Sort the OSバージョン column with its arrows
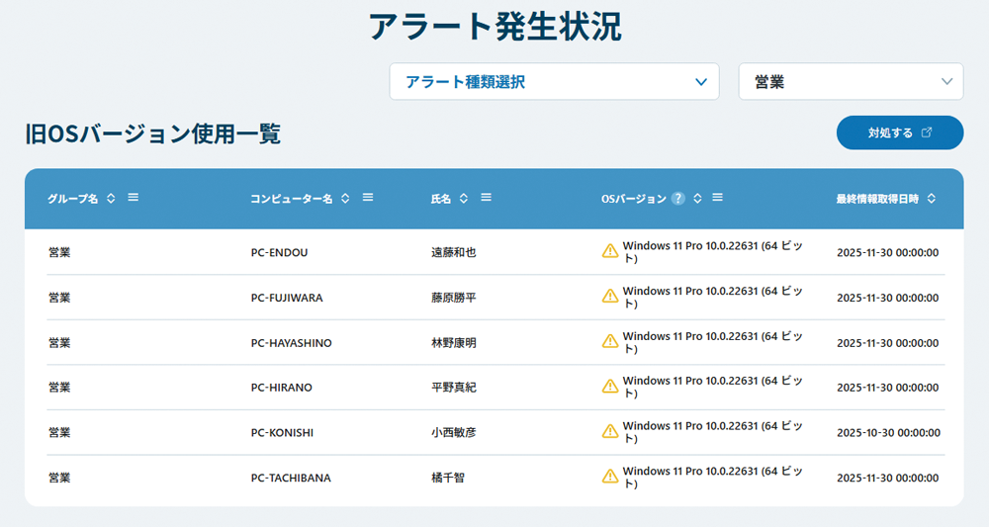The image size is (989, 527). pos(697,199)
